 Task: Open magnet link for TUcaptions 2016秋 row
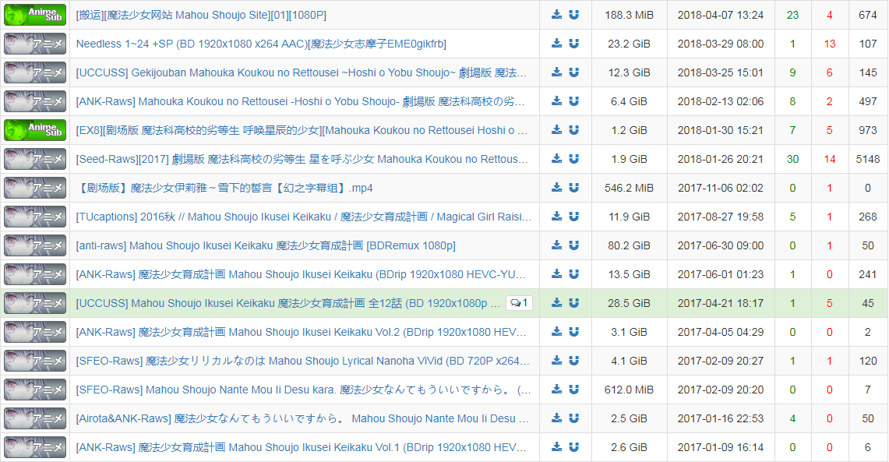pos(573,217)
